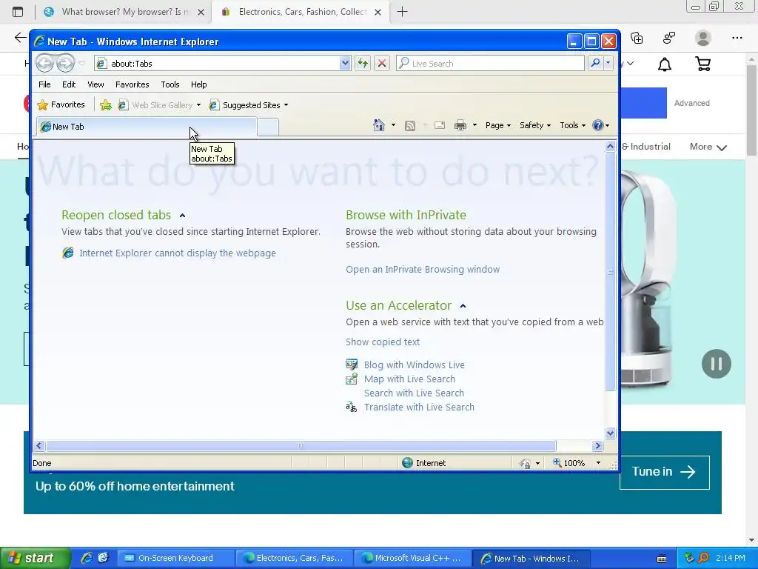This screenshot has width=758, height=569.
Task: Collapse the Use an Accelerator section
Action: 463,306
